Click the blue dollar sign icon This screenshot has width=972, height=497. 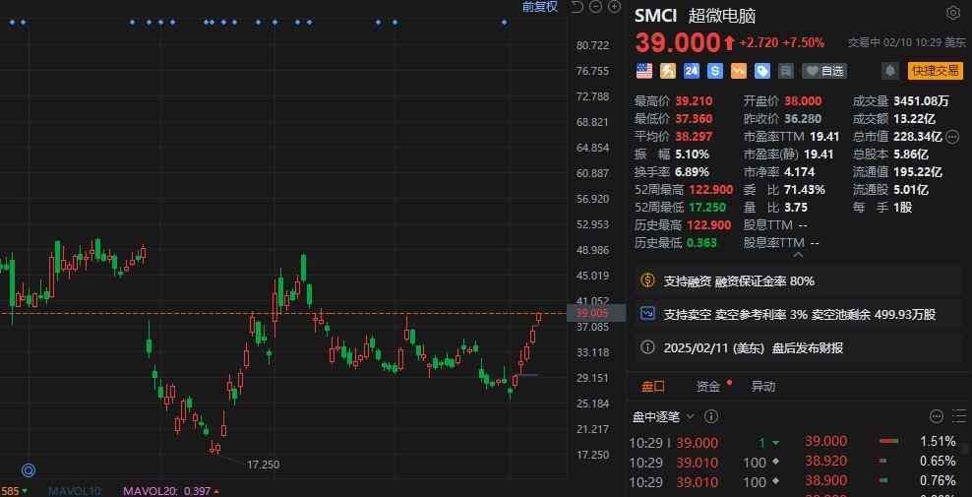click(x=715, y=72)
